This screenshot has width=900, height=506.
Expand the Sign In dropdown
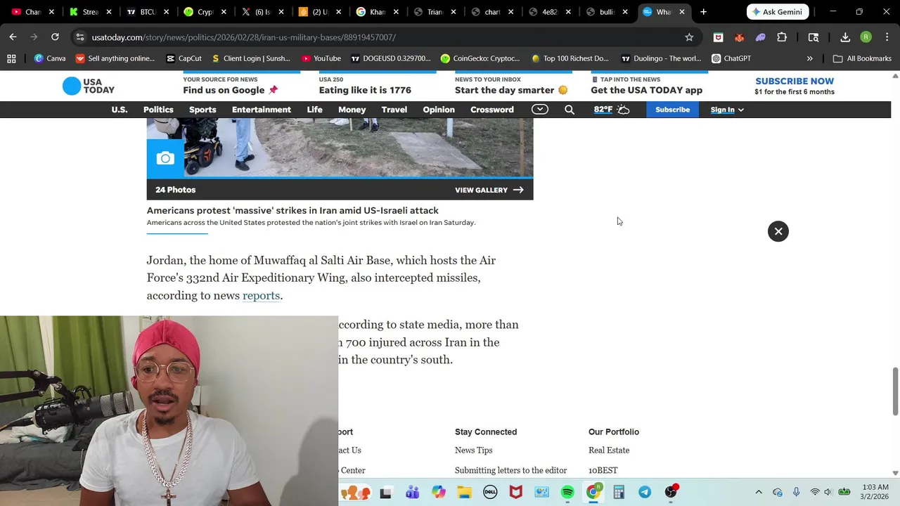pyautogui.click(x=727, y=110)
